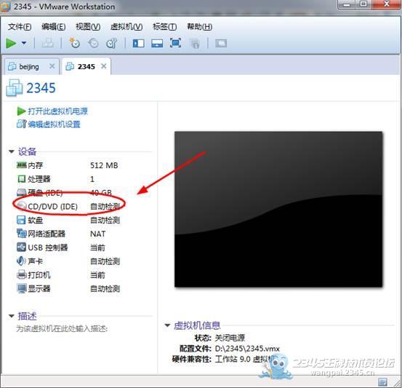Select the 显示器 display device row
402x388 pixels.
68,289
